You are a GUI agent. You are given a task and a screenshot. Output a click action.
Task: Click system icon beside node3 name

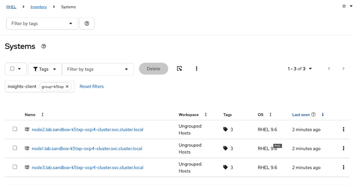coord(27,167)
